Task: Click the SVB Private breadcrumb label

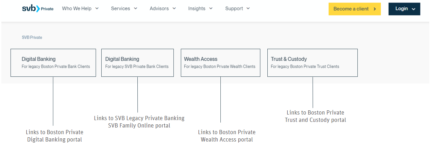Action: [x=32, y=37]
